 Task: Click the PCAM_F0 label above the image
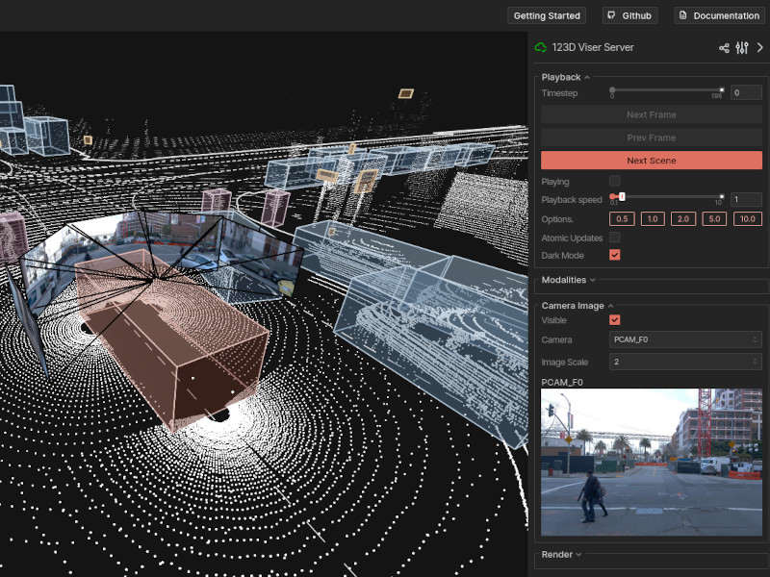[562, 382]
